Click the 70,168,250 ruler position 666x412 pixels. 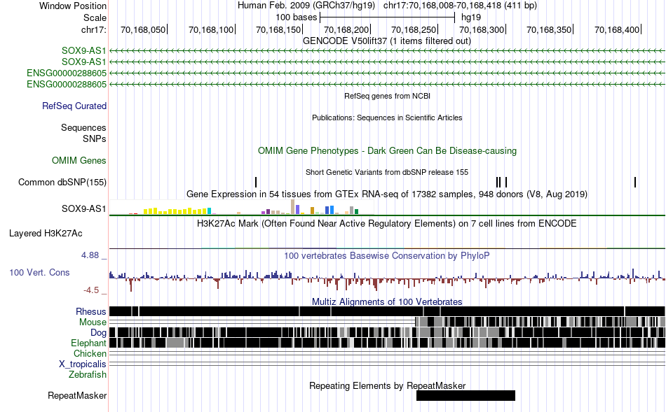(414, 29)
